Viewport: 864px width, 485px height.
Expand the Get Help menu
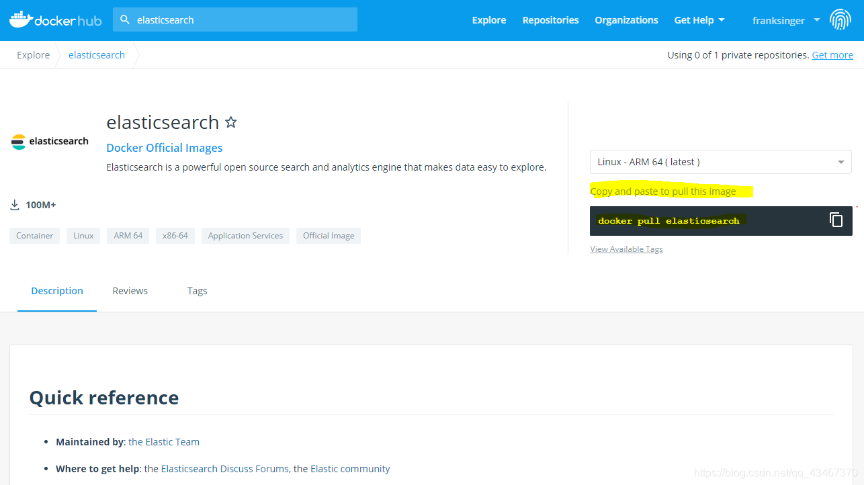point(699,20)
